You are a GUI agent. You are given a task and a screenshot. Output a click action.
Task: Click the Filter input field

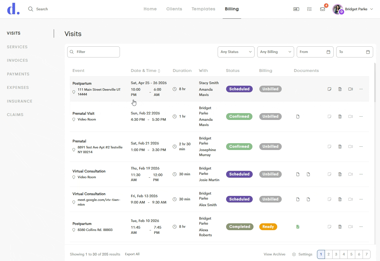[x=94, y=52]
